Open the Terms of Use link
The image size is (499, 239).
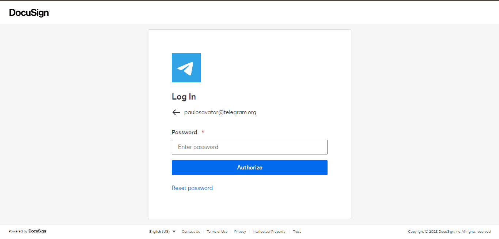(x=217, y=232)
